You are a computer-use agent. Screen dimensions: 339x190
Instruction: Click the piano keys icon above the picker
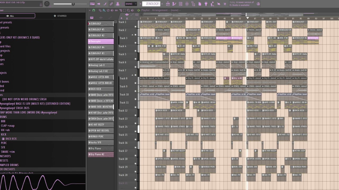pyautogui.click(x=92, y=17)
